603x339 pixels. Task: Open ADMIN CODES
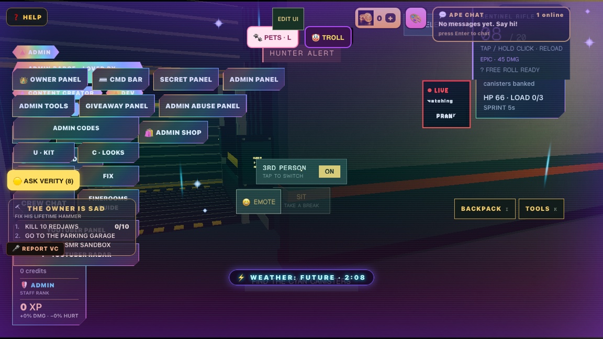point(76,128)
